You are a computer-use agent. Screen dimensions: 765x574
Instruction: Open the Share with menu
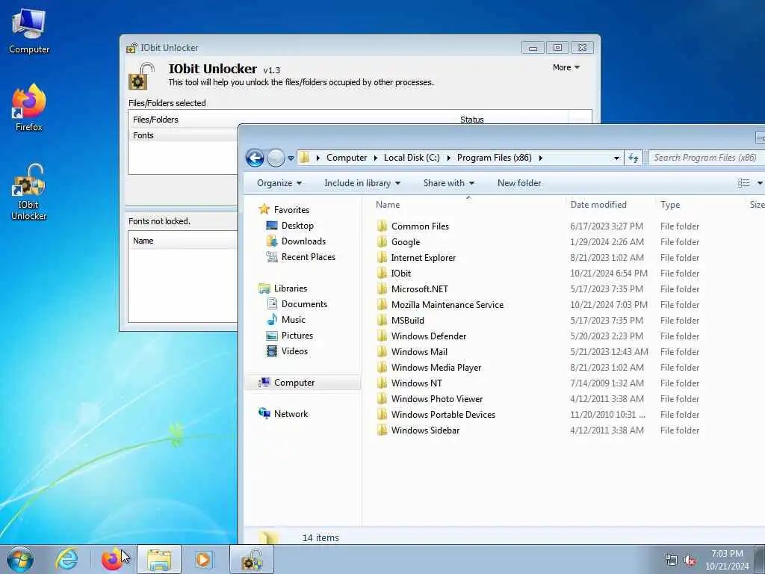[448, 183]
